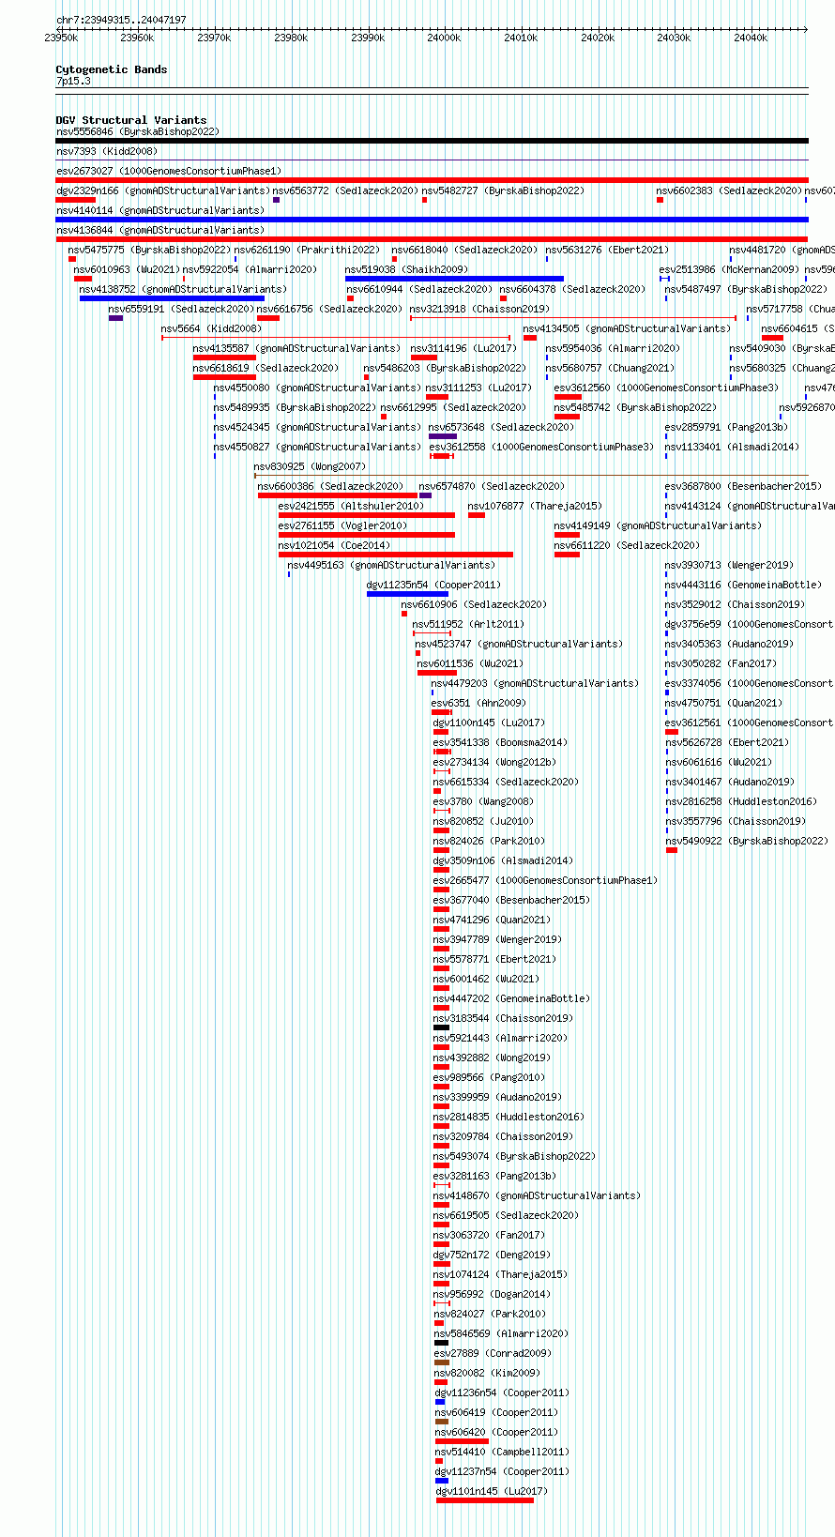Open nsv1076877 (Thareja2015) variant
Screen dimensions: 835x1537
pyautogui.click(x=536, y=506)
